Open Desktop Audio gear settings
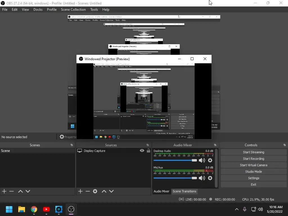The height and width of the screenshot is (216, 288). pyautogui.click(x=210, y=160)
